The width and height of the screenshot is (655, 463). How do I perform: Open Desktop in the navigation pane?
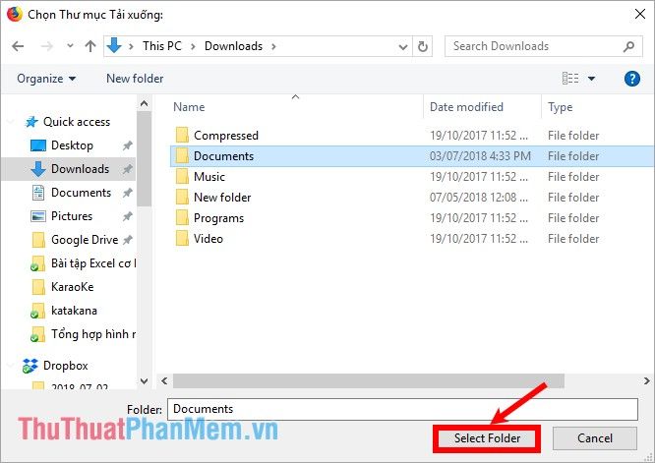72,145
